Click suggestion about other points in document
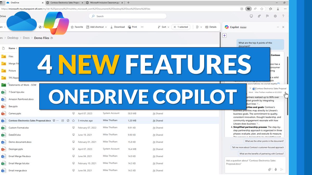The width and height of the screenshot is (312, 175). click(x=264, y=141)
